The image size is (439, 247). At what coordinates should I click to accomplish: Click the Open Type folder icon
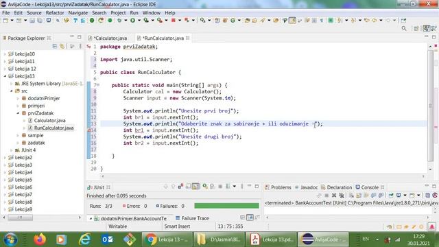point(247,21)
